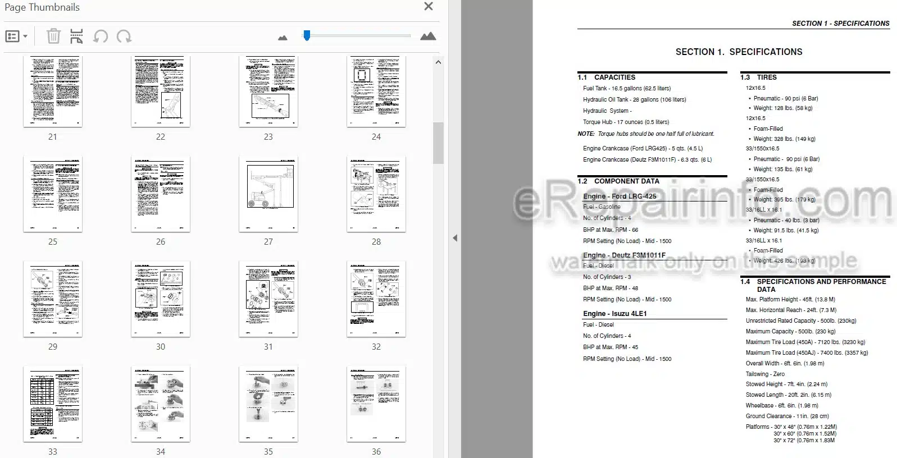The image size is (897, 458).
Task: Select page 36 thumbnail
Action: pos(376,404)
